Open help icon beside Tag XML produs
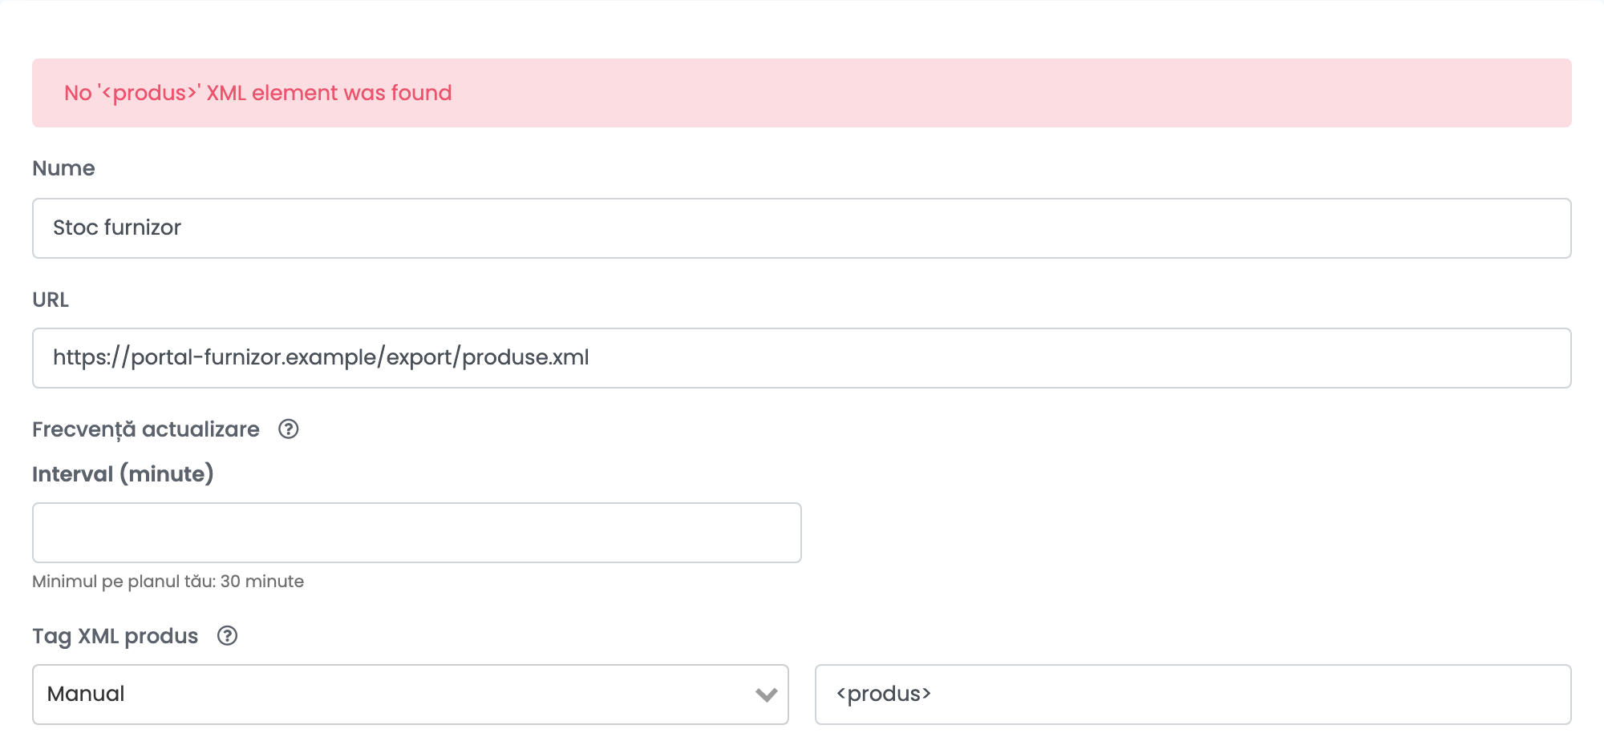 (227, 636)
